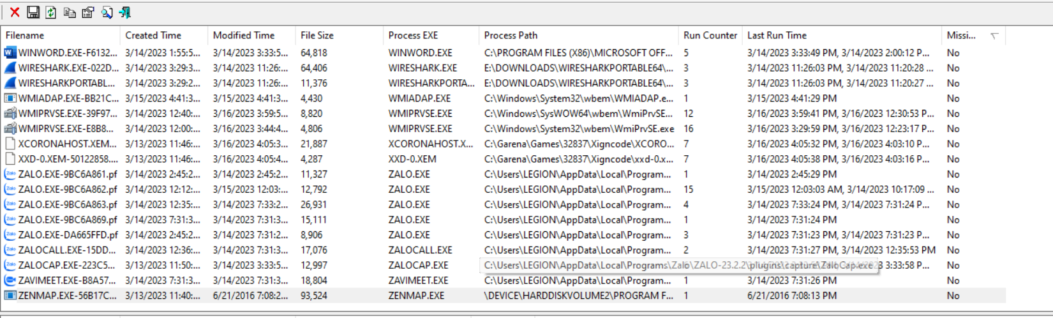
Task: Click the modified time 6/21/2016 7:08:2... cell
Action: pyautogui.click(x=250, y=296)
